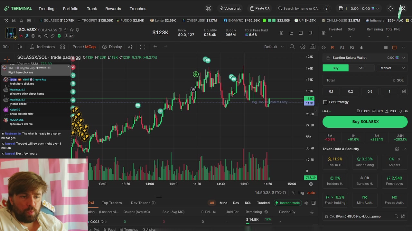This screenshot has height=231, width=412.
Task: Open account settings gear in top bar
Action: 390,9
